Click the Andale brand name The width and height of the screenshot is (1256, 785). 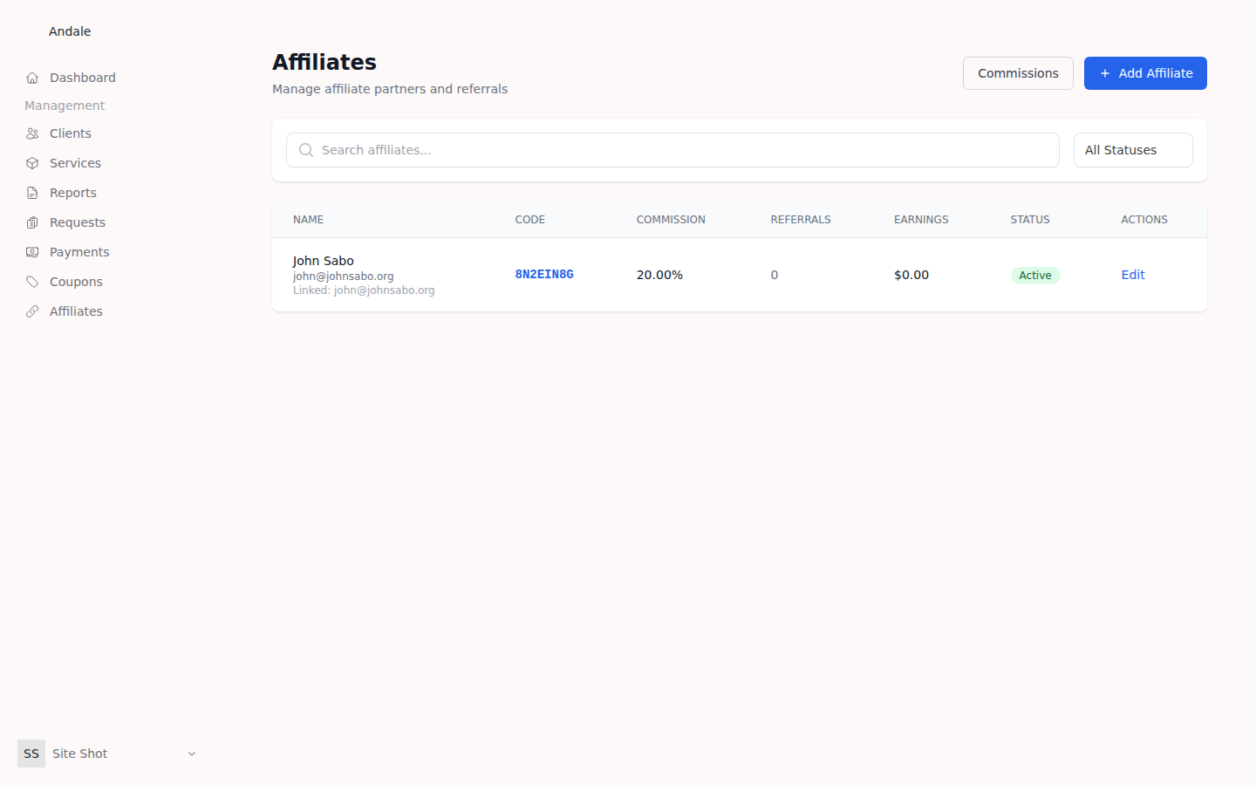70,31
